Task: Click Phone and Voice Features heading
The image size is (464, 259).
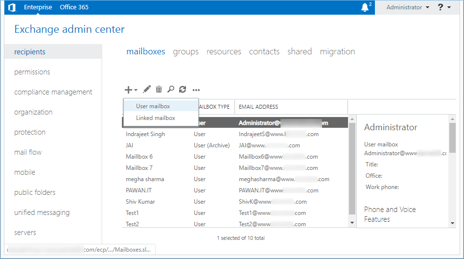Action: point(390,214)
